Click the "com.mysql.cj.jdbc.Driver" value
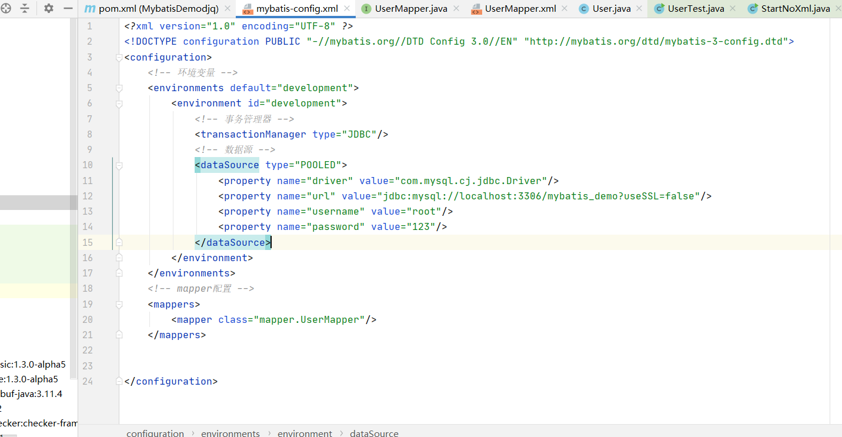Screen dimensions: 842x437 point(471,181)
